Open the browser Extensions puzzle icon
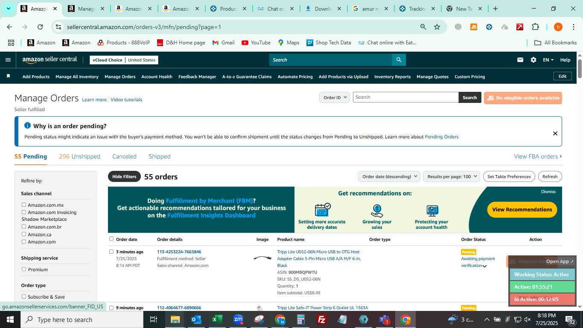Screen dimensions: 583x328 coord(535,27)
